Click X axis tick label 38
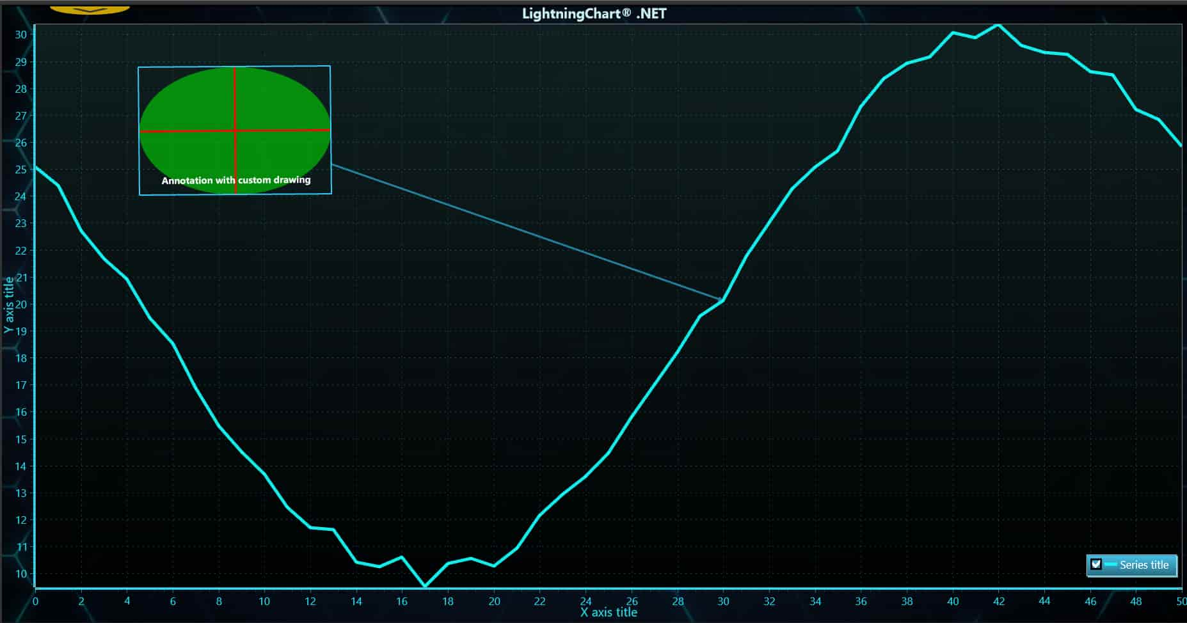Viewport: 1187px width, 623px height. click(907, 601)
